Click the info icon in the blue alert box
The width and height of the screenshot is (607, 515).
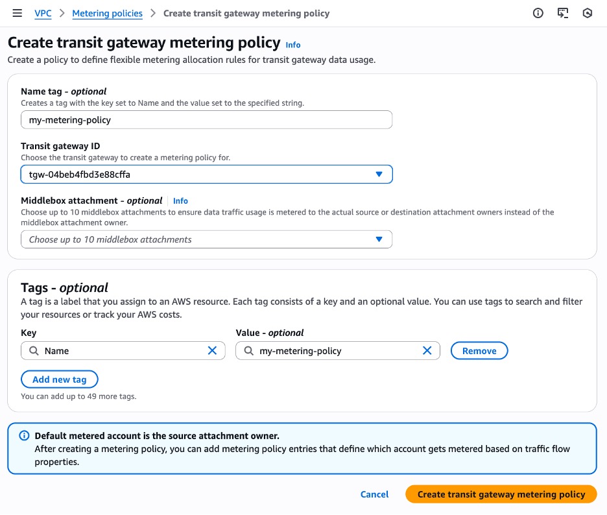point(24,436)
